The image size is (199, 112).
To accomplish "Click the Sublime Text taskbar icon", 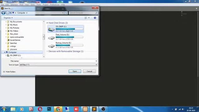I will click(x=94, y=109).
